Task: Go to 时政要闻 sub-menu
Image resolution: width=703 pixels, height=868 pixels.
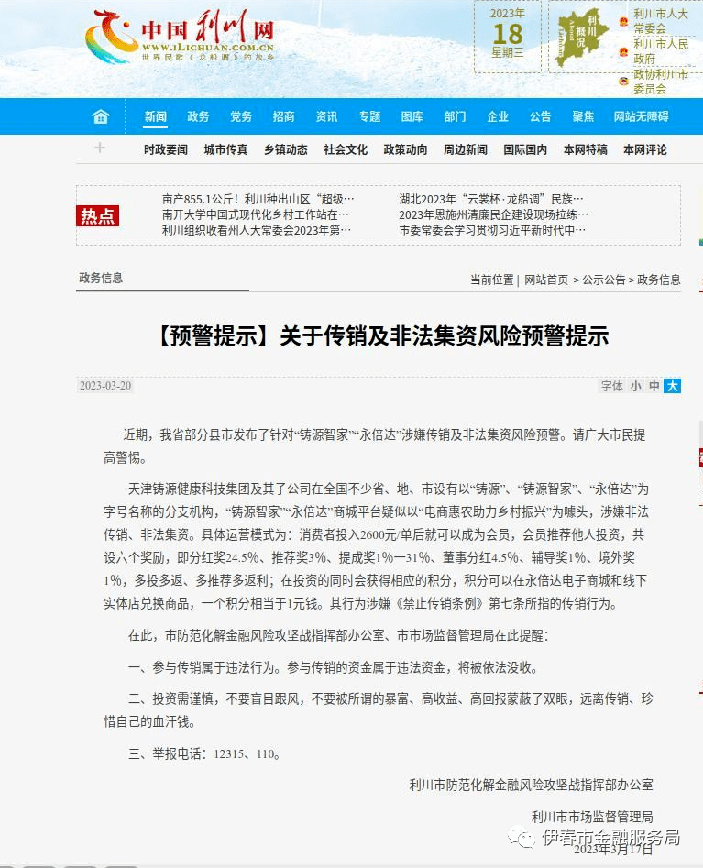Action: [166, 149]
